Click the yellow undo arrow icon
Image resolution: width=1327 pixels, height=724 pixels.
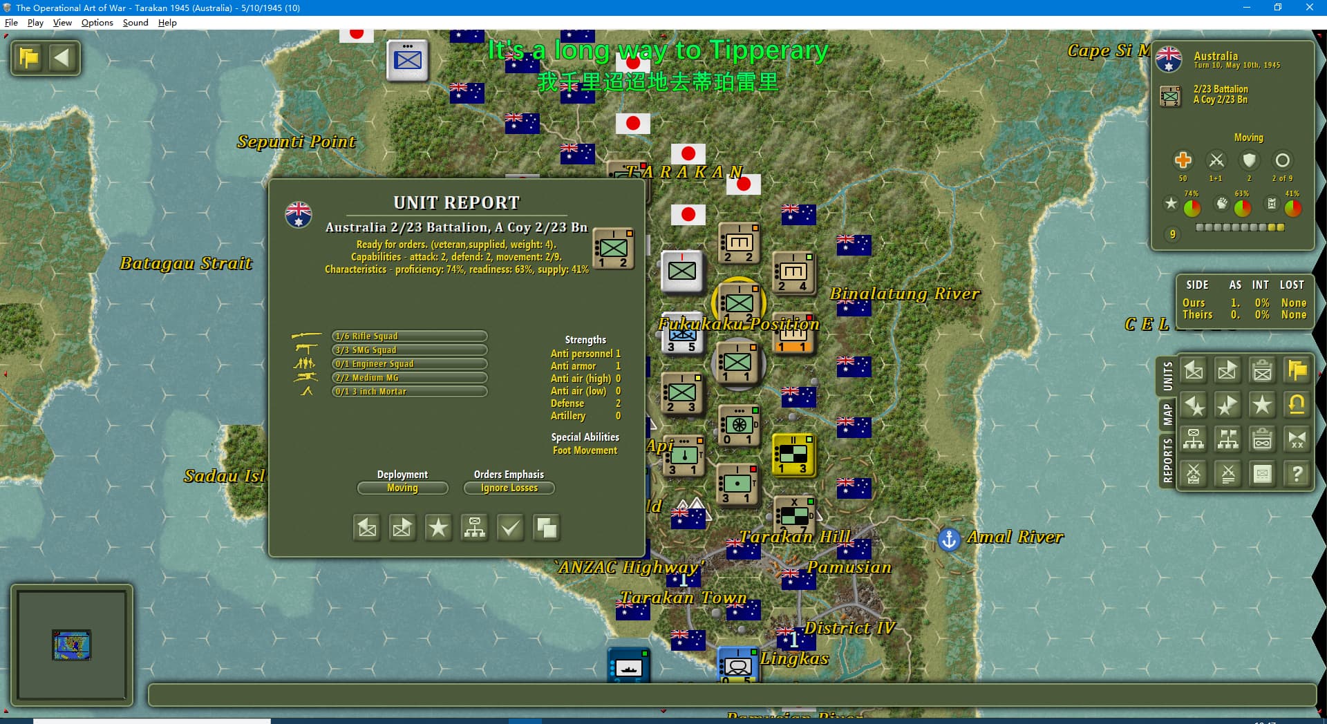tap(1297, 405)
